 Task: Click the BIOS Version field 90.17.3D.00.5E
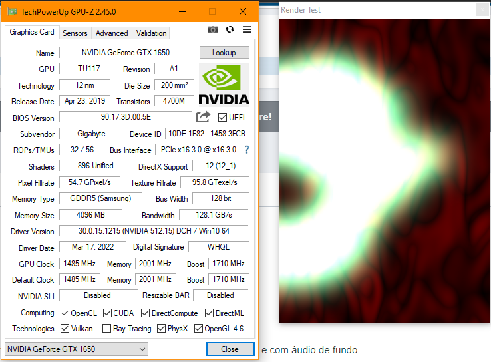tap(126, 117)
